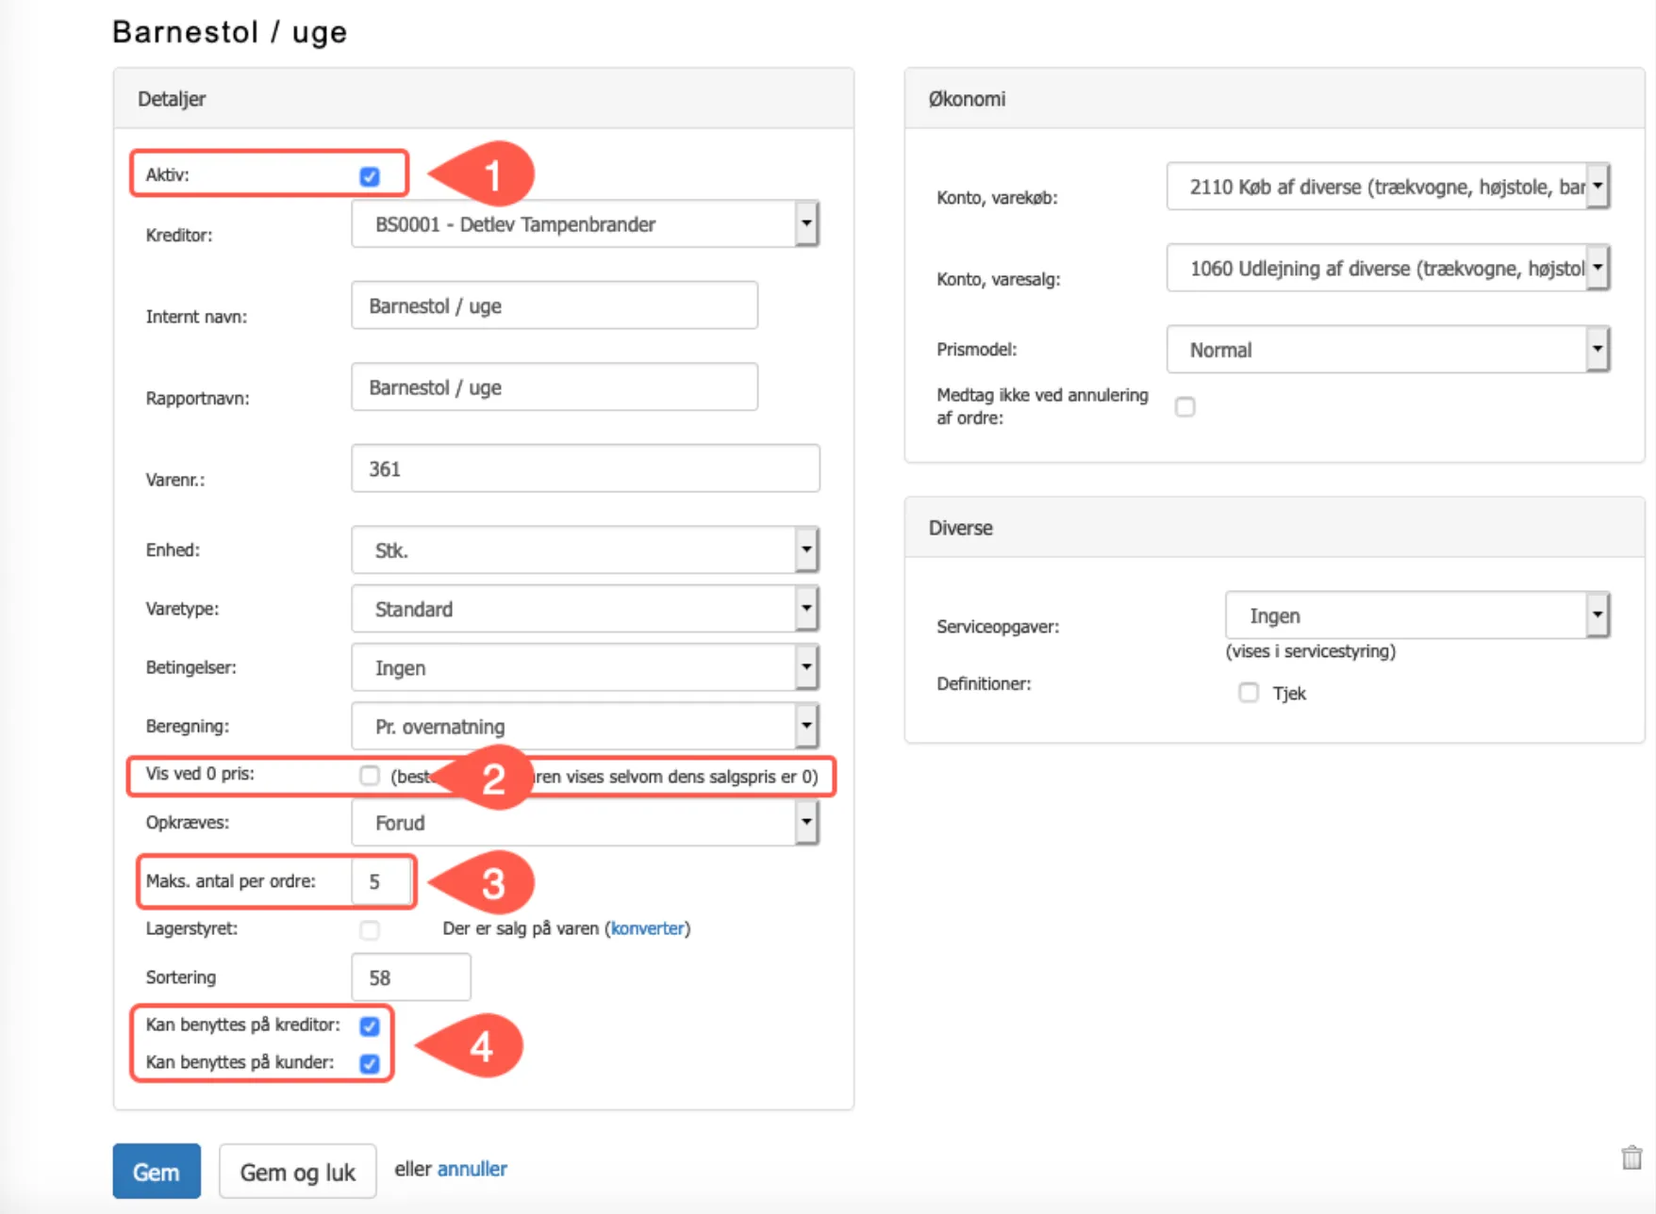
Task: Expand the Enhed dropdown
Action: point(585,550)
